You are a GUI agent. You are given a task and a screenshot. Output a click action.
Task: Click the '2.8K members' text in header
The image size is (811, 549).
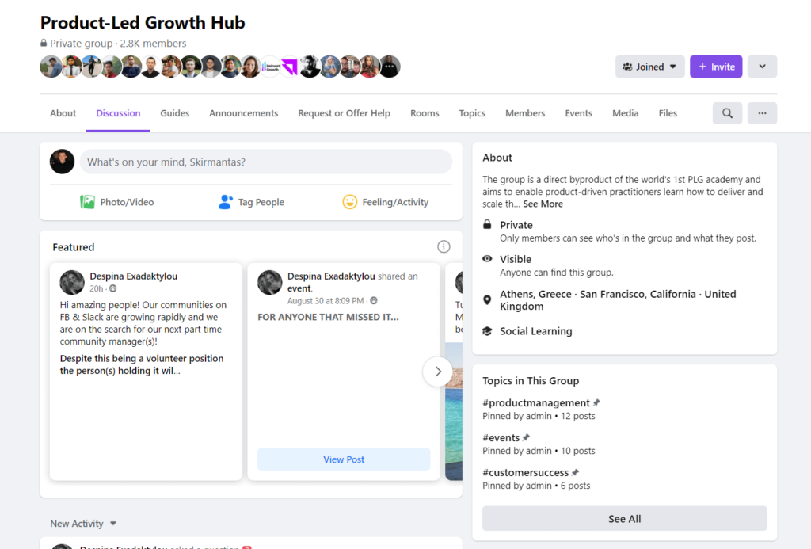(153, 44)
